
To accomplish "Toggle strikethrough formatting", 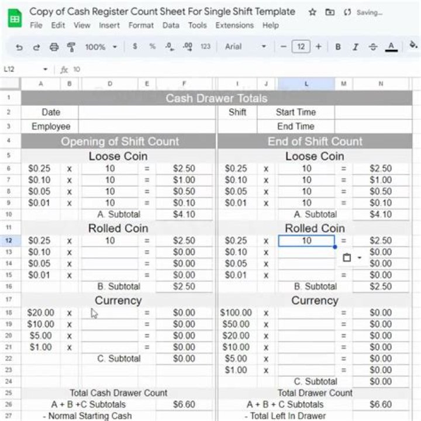I will click(x=373, y=47).
